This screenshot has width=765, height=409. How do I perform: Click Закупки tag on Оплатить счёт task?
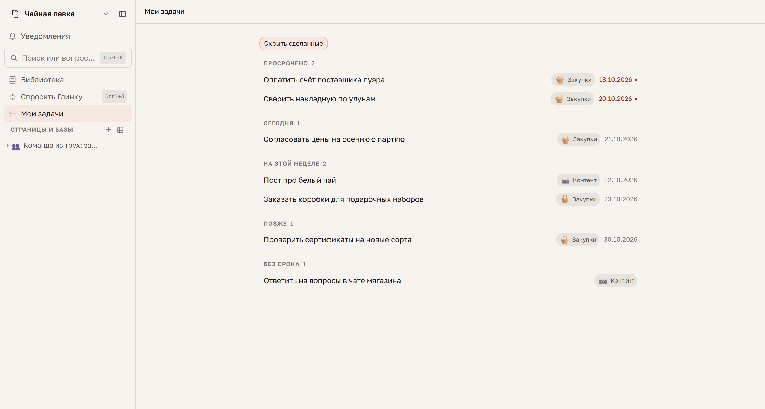(573, 80)
